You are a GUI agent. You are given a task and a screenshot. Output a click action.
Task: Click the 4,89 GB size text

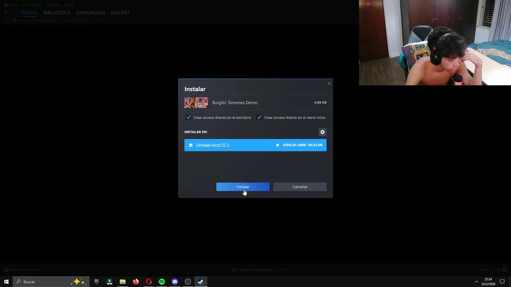point(320,102)
